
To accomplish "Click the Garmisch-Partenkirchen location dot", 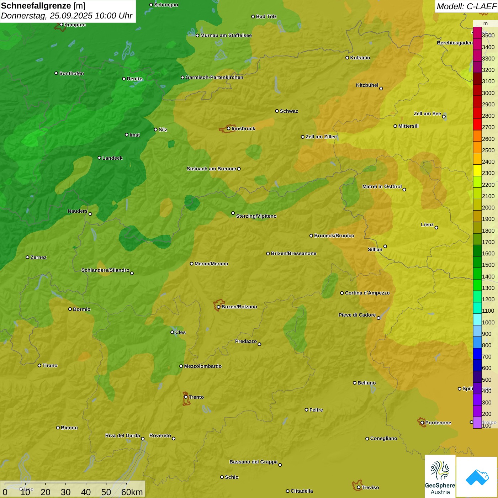I will pos(183,78).
